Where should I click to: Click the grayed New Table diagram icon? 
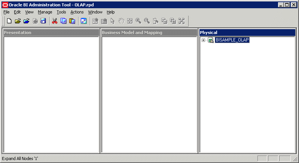click(95, 21)
